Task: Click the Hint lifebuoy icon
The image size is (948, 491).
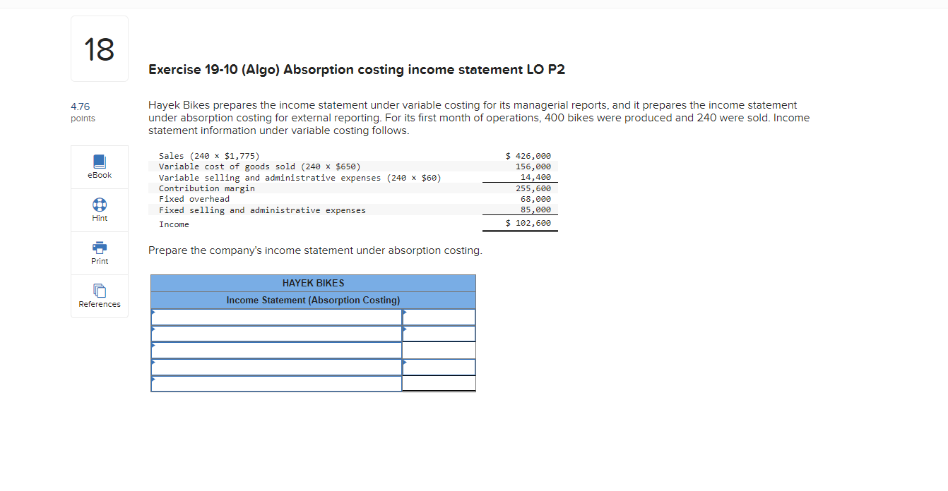Action: click(100, 205)
